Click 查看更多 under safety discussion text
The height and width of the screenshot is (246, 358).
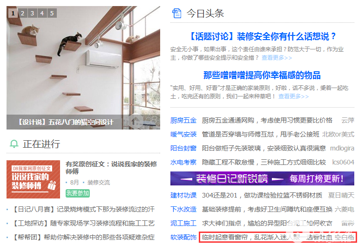pos(277,58)
